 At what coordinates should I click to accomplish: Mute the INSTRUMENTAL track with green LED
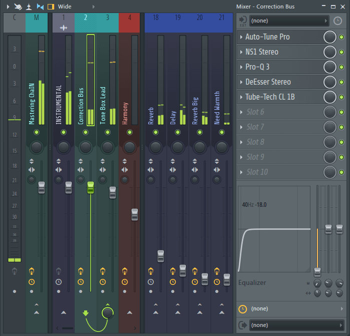[x=64, y=132]
